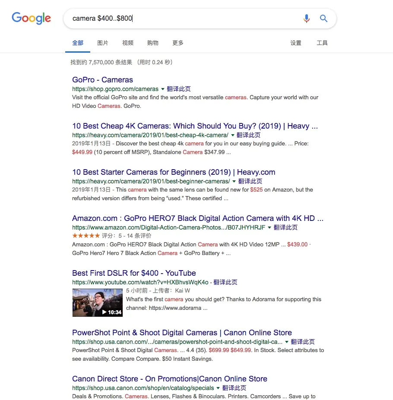Click the $699.99 price in Canon snippet
Image resolution: width=393 pixels, height=400 pixels.
[219, 350]
